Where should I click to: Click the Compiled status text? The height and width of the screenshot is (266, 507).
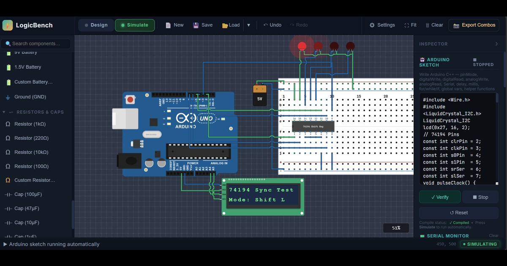[459, 223]
